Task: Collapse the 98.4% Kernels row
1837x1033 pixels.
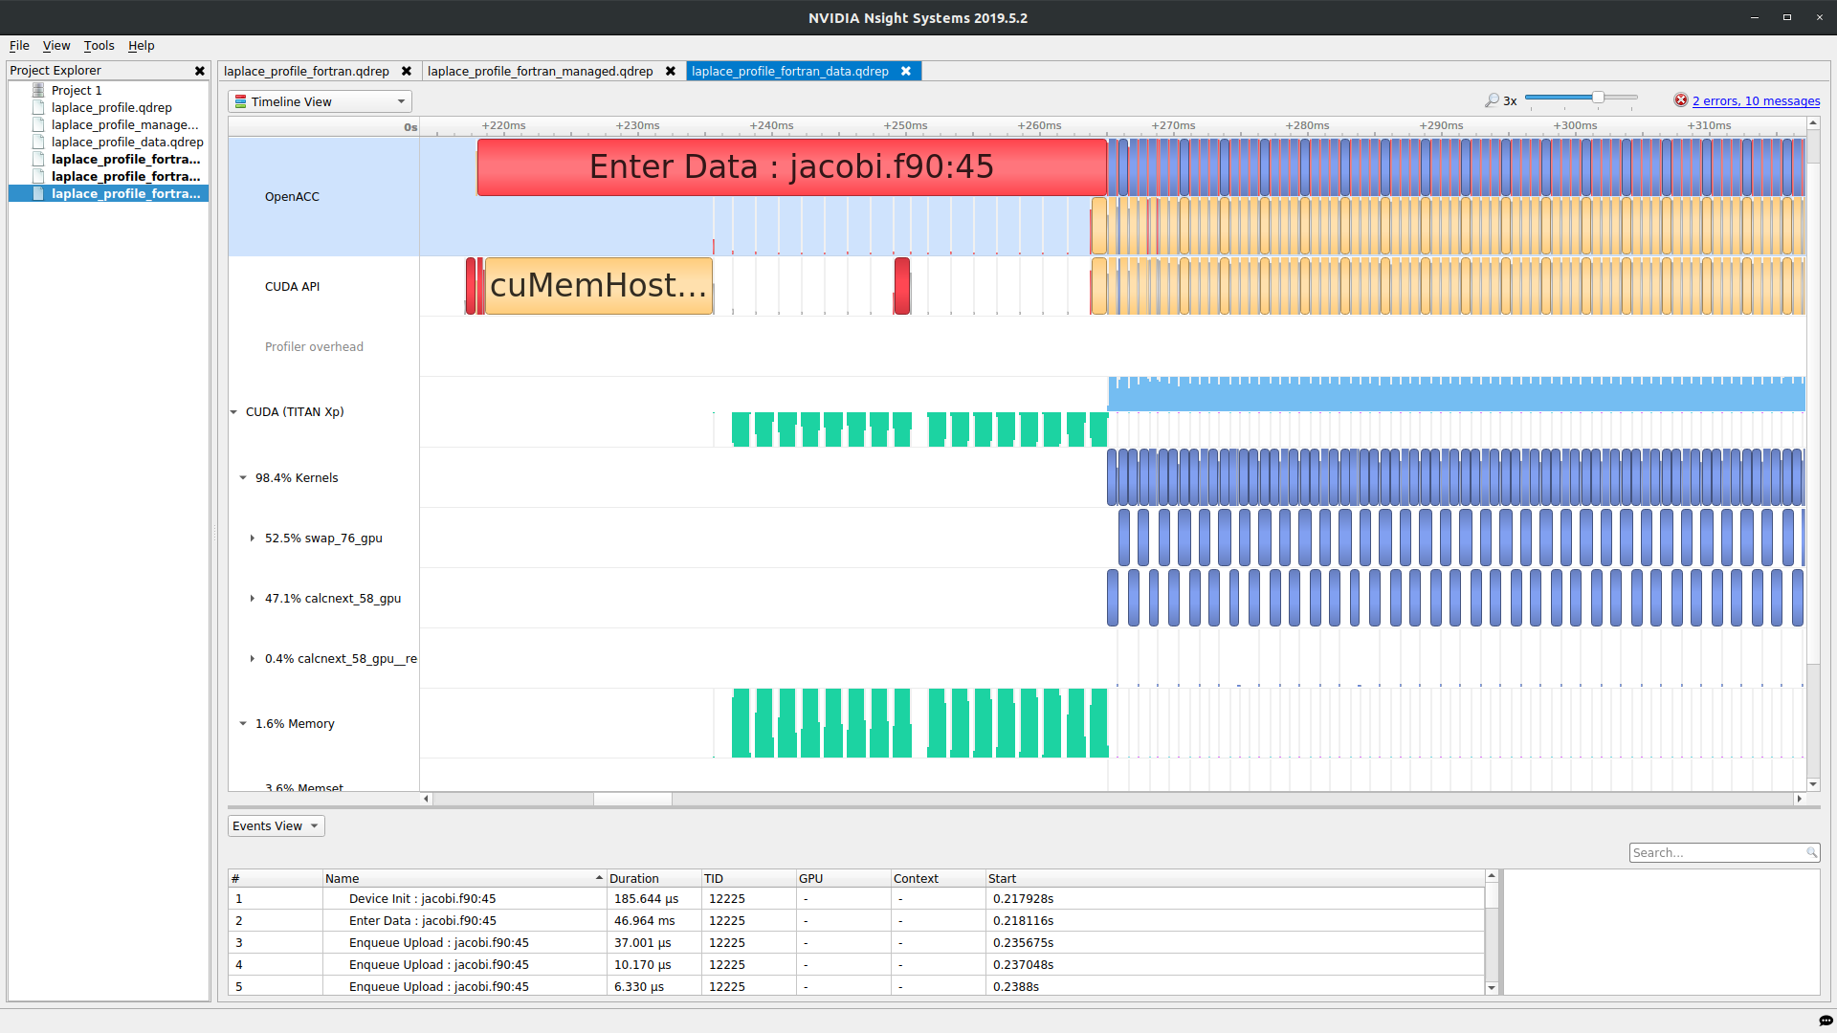Action: pos(243,478)
